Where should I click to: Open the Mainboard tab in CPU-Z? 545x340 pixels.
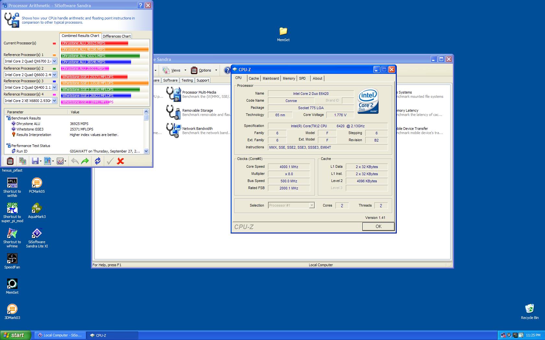[x=271, y=78]
